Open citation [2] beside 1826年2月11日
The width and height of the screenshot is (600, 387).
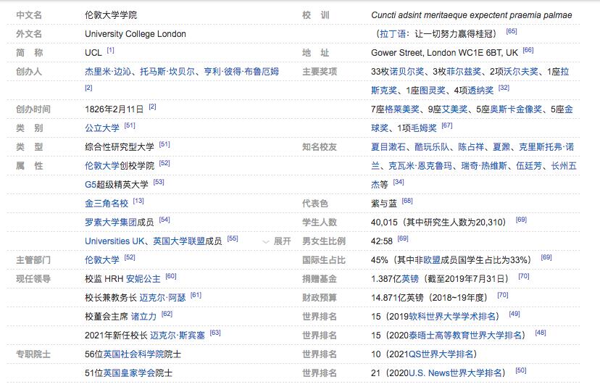click(x=152, y=107)
